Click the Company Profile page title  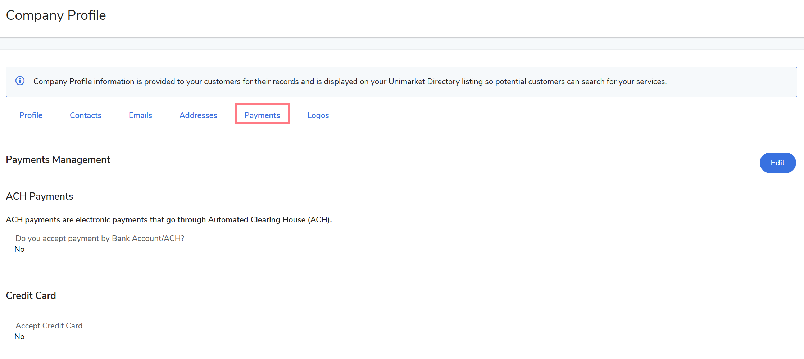click(x=56, y=15)
